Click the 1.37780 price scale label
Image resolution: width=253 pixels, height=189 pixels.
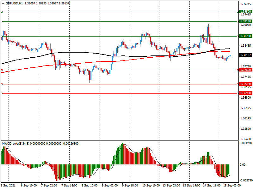[x=246, y=66]
